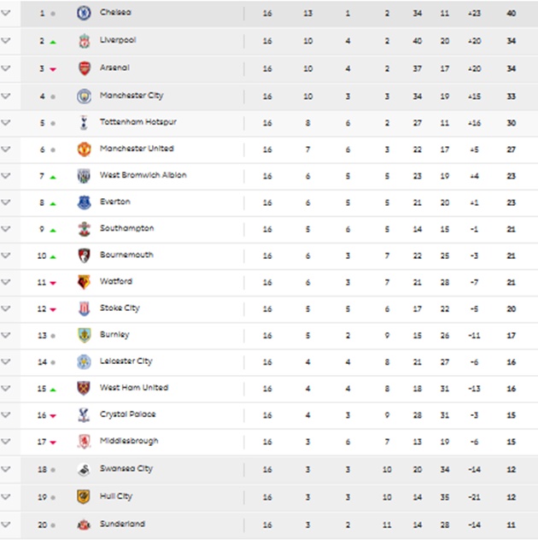The width and height of the screenshot is (538, 551).
Task: Open the Swansea City team link
Action: [x=125, y=469]
